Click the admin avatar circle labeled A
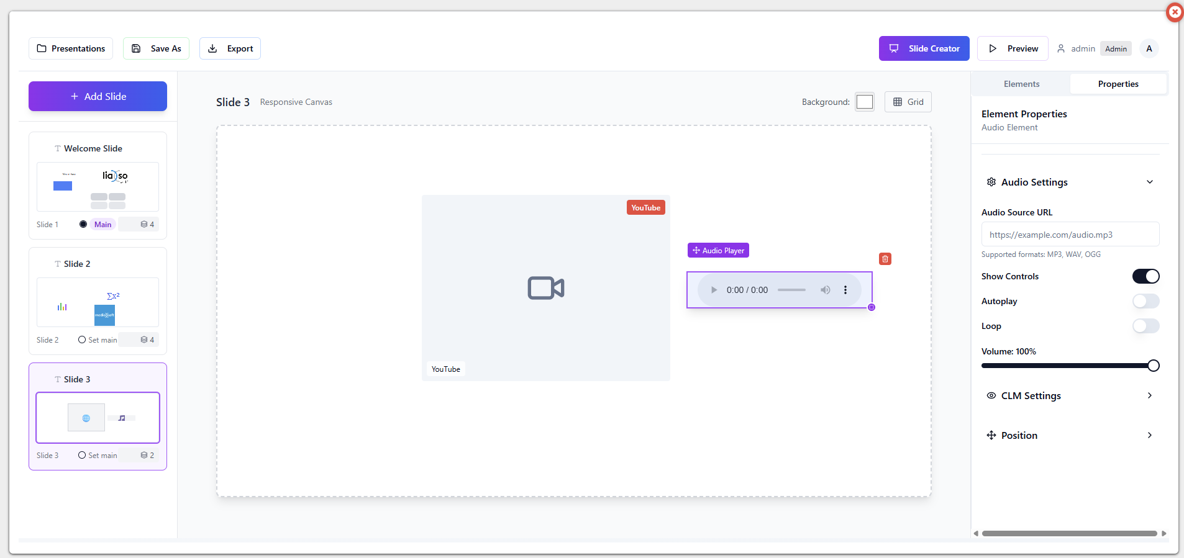The image size is (1184, 558). click(x=1149, y=48)
